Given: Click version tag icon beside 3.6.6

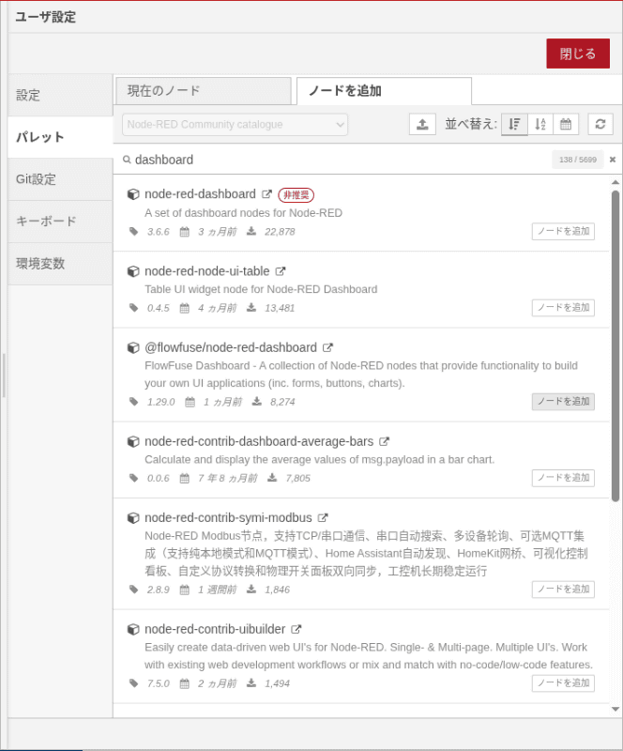Looking at the screenshot, I should 133,231.
